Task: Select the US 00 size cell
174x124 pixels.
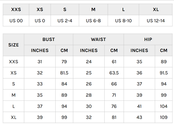Action: pos(16,21)
